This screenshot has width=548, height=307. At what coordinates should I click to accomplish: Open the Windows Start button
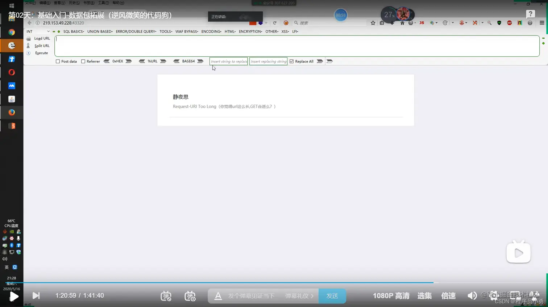(x=11, y=5)
